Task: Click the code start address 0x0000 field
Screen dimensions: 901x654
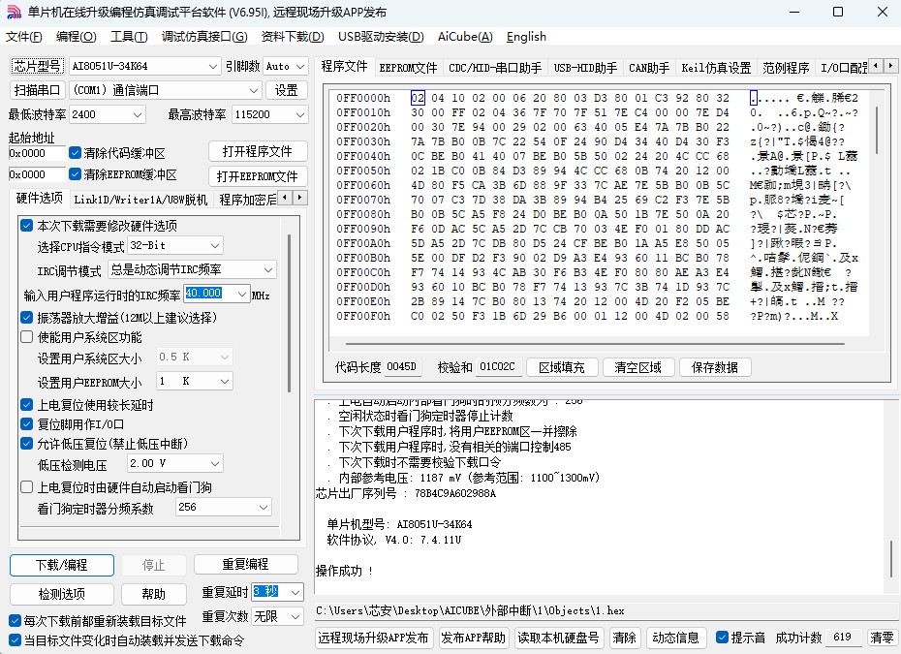Action: coord(36,153)
